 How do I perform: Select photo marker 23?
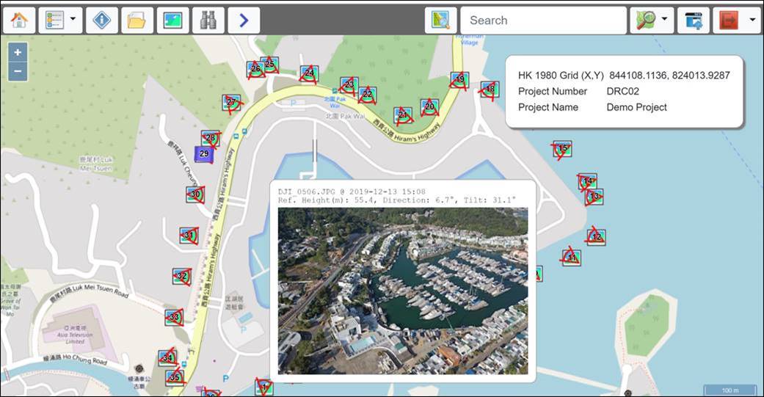[349, 85]
